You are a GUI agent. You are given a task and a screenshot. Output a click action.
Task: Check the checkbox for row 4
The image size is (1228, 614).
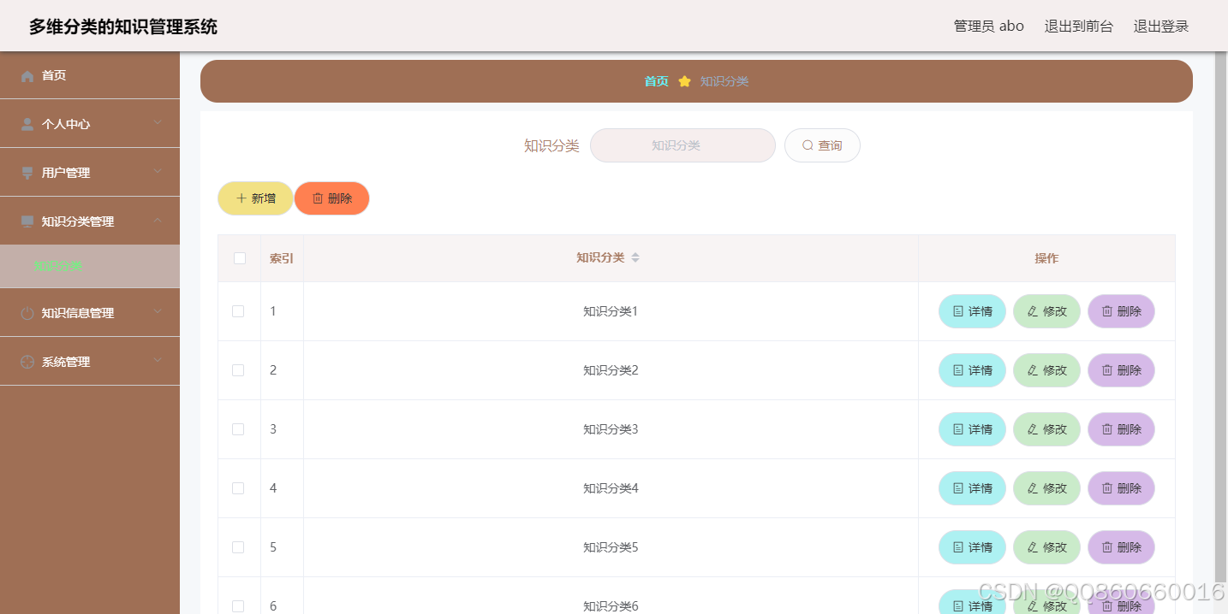[238, 488]
